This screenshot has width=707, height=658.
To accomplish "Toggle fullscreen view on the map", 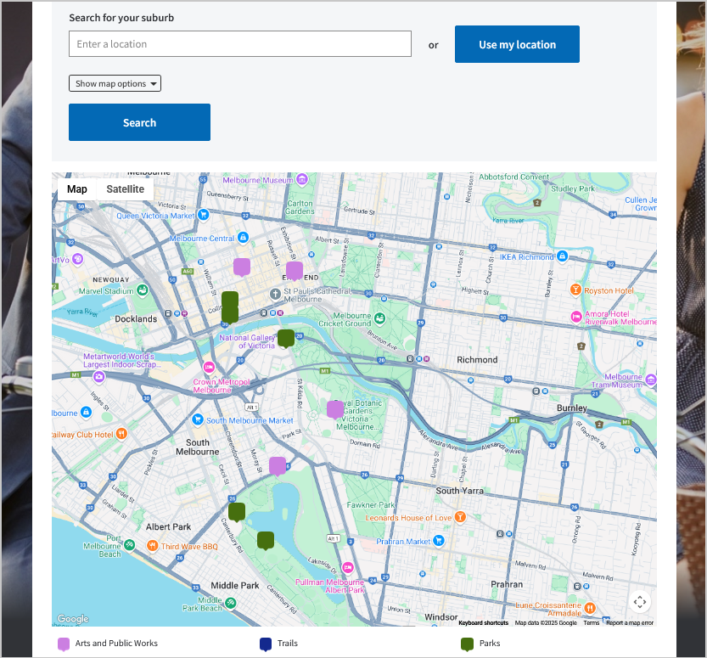I will 640,601.
